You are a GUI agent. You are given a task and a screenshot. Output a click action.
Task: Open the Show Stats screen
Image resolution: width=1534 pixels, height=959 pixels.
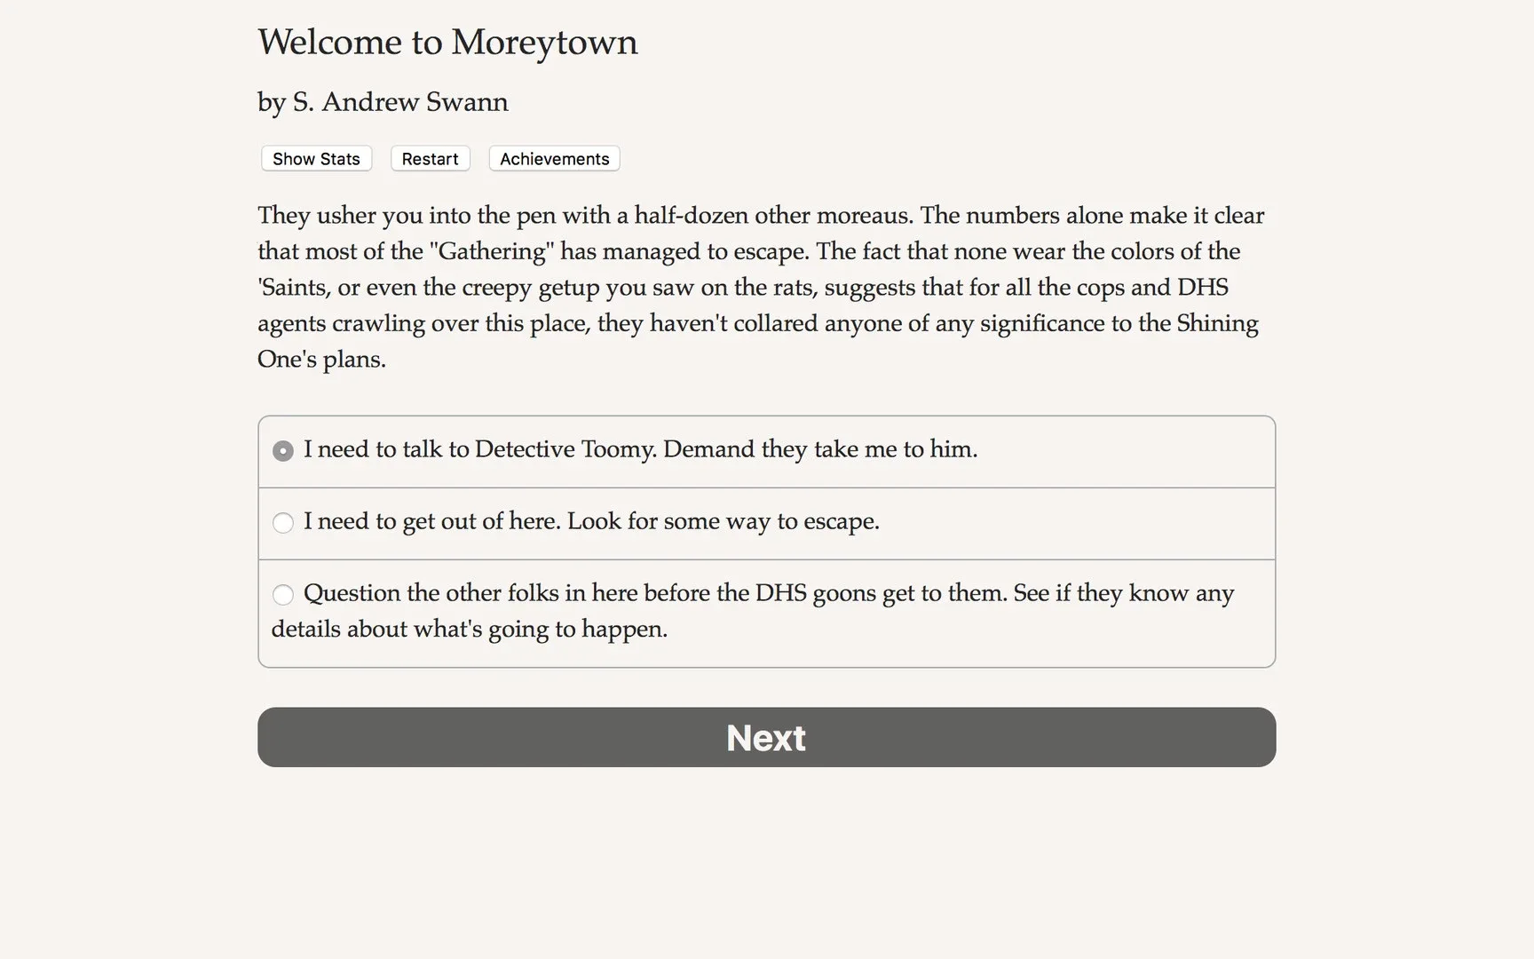(316, 159)
